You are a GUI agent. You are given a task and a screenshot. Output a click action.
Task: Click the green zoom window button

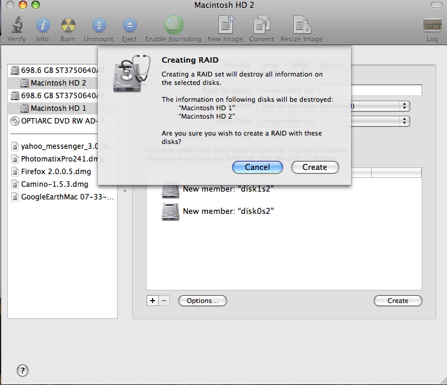(x=36, y=5)
